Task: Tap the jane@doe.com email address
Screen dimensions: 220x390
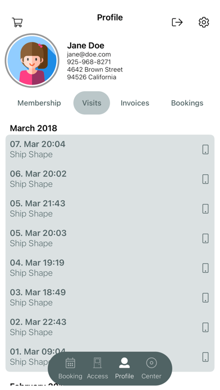Action: click(x=89, y=54)
